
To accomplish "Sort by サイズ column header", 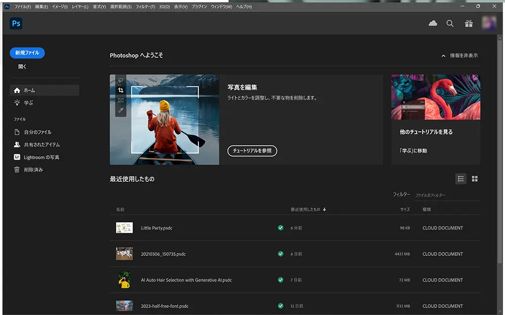I will click(405, 209).
